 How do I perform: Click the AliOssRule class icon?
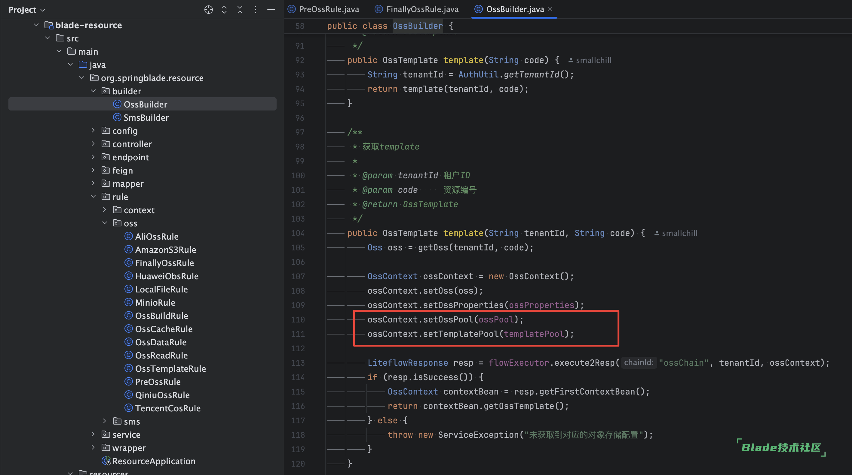coord(128,236)
